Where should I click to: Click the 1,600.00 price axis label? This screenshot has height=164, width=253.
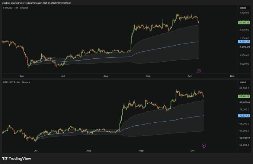tap(244, 64)
